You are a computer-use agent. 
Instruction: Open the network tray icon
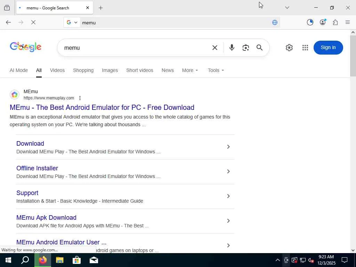click(303, 260)
